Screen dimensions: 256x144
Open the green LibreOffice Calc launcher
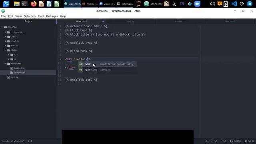point(57,4)
